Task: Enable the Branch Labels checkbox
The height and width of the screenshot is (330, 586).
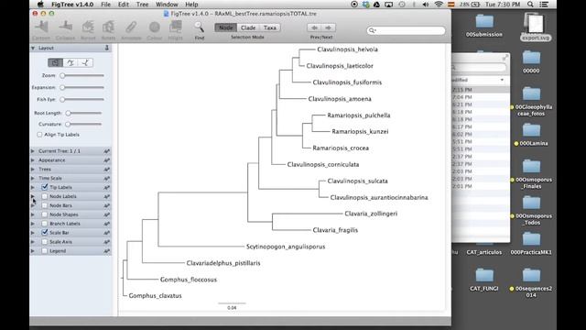Action: click(45, 224)
